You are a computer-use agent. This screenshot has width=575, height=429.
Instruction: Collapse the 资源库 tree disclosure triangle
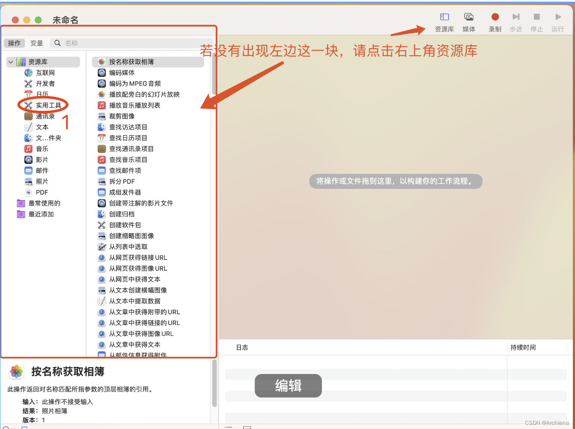pyautogui.click(x=10, y=62)
